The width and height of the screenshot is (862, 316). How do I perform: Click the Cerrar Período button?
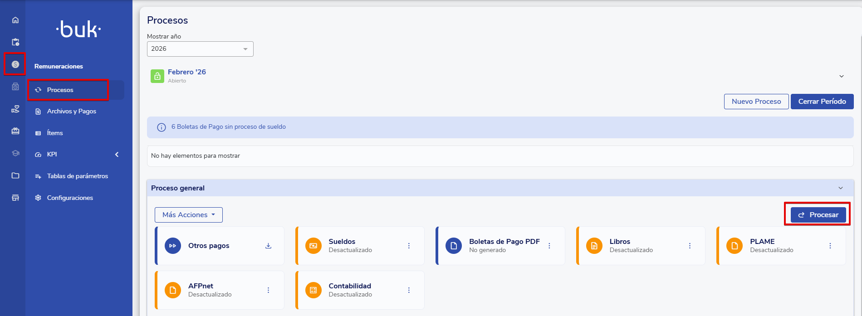(x=822, y=102)
